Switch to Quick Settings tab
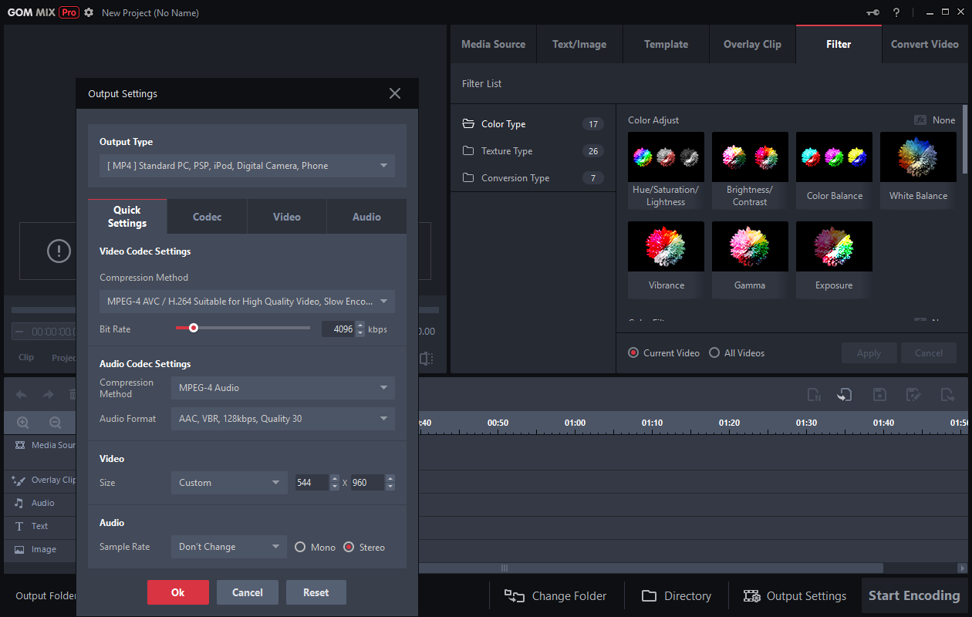972x617 pixels. pos(127,217)
